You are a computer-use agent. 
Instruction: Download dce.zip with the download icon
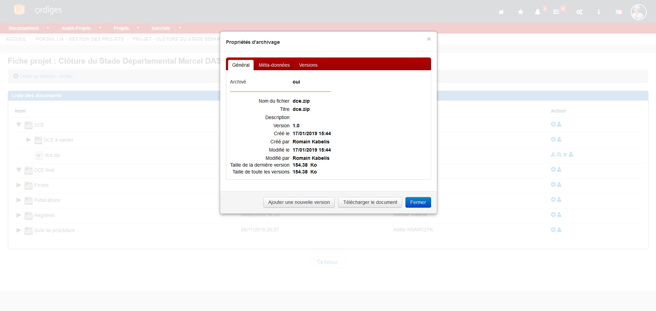coord(553,155)
